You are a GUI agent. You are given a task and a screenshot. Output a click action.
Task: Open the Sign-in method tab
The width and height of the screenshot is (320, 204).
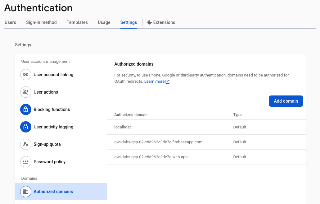[41, 22]
